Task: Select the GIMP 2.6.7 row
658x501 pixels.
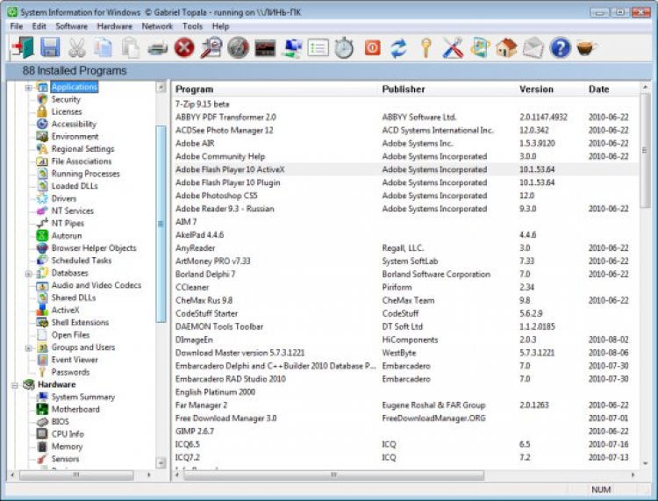Action: point(405,432)
